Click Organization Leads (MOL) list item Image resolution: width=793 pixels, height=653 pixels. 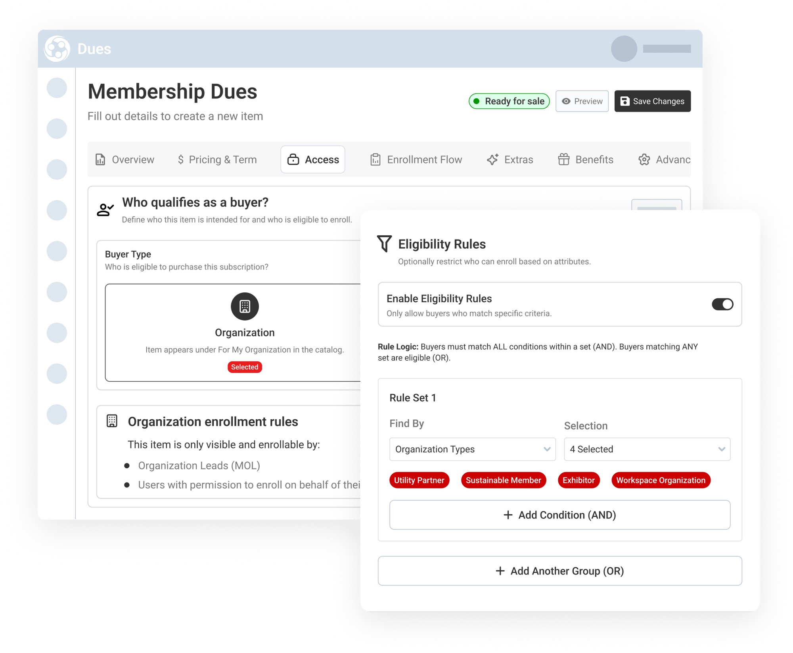[199, 465]
